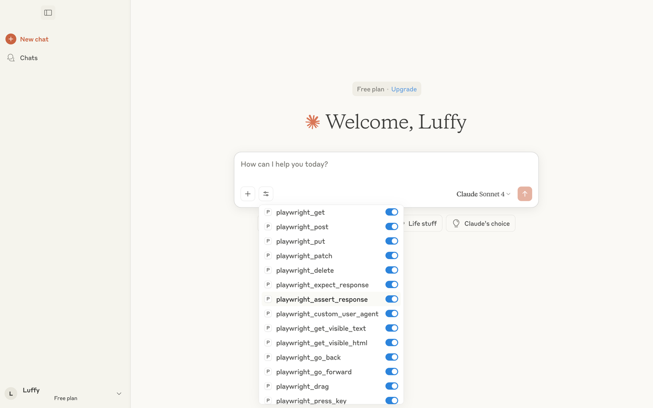Toggle off playwright_get_visible_text
The image size is (653, 408).
point(392,328)
